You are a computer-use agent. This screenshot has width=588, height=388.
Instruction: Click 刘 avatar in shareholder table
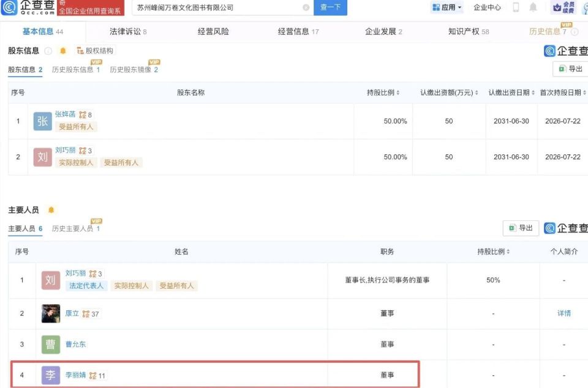tap(42, 157)
